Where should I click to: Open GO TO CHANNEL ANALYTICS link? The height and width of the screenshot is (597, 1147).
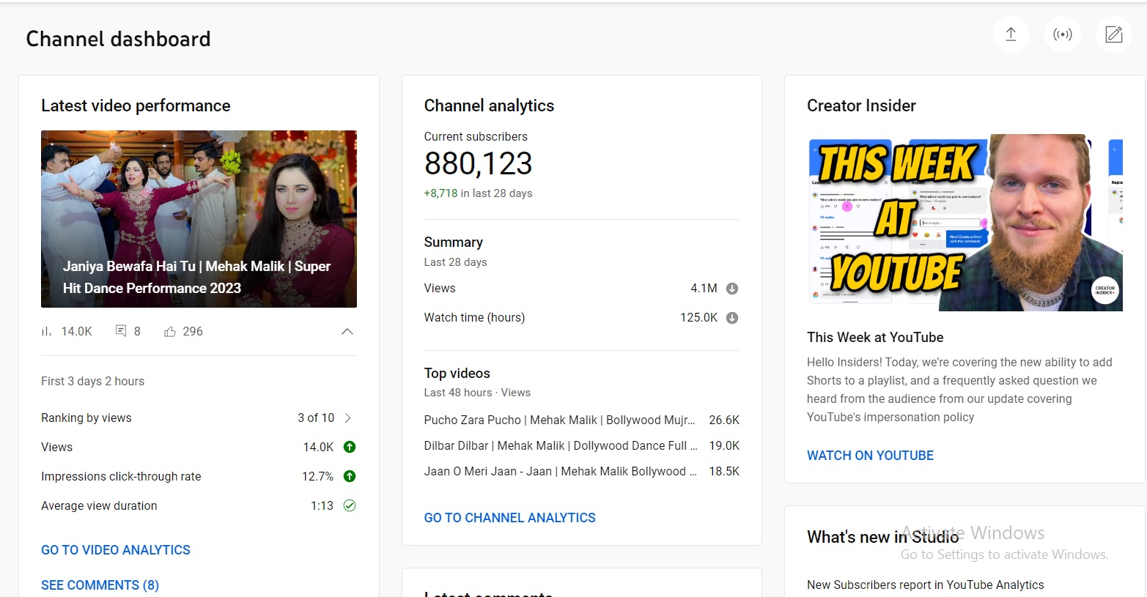pyautogui.click(x=509, y=518)
